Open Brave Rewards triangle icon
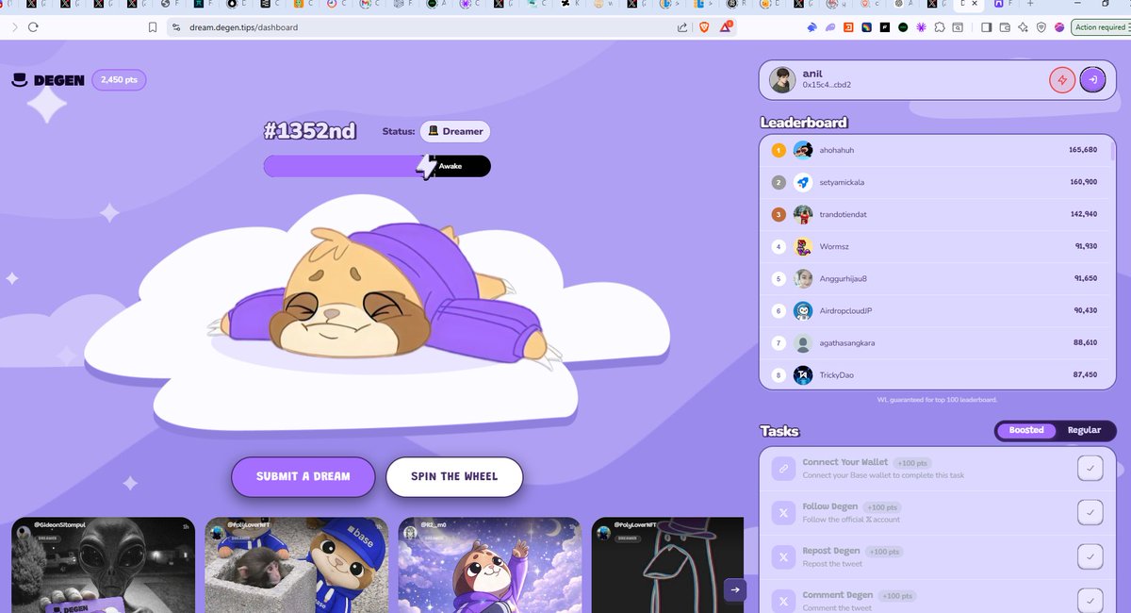 727,27
